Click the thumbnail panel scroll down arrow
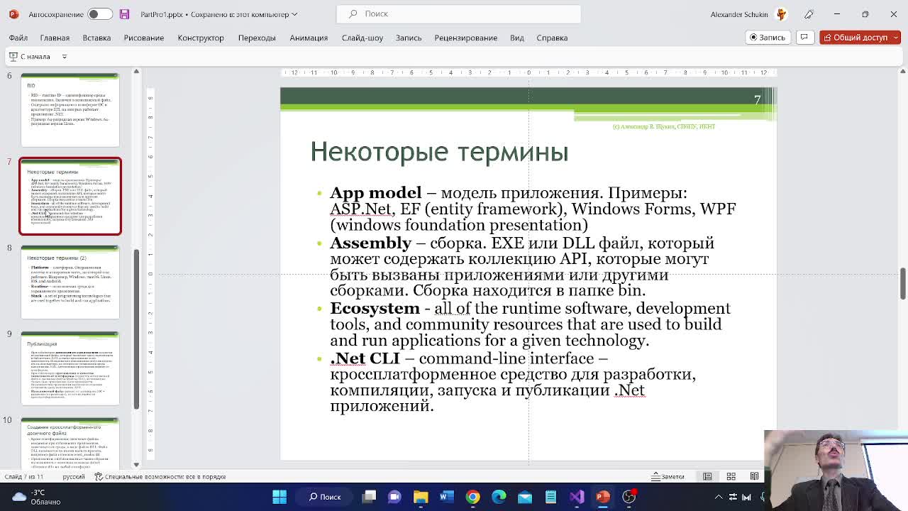This screenshot has width=908, height=511. [136, 465]
